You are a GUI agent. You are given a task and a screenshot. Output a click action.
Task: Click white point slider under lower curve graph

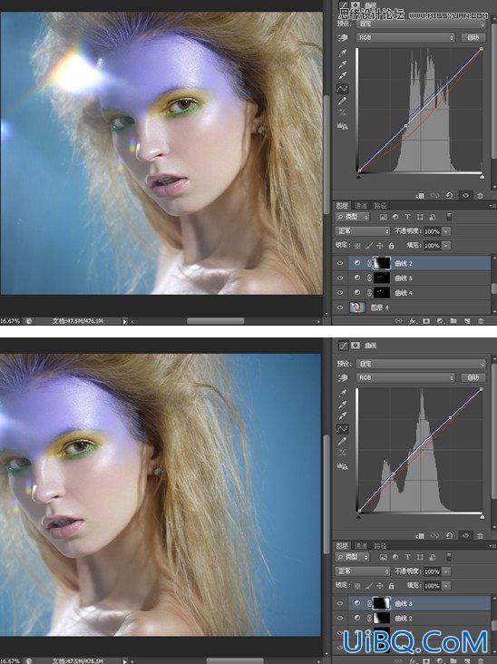coord(482,517)
